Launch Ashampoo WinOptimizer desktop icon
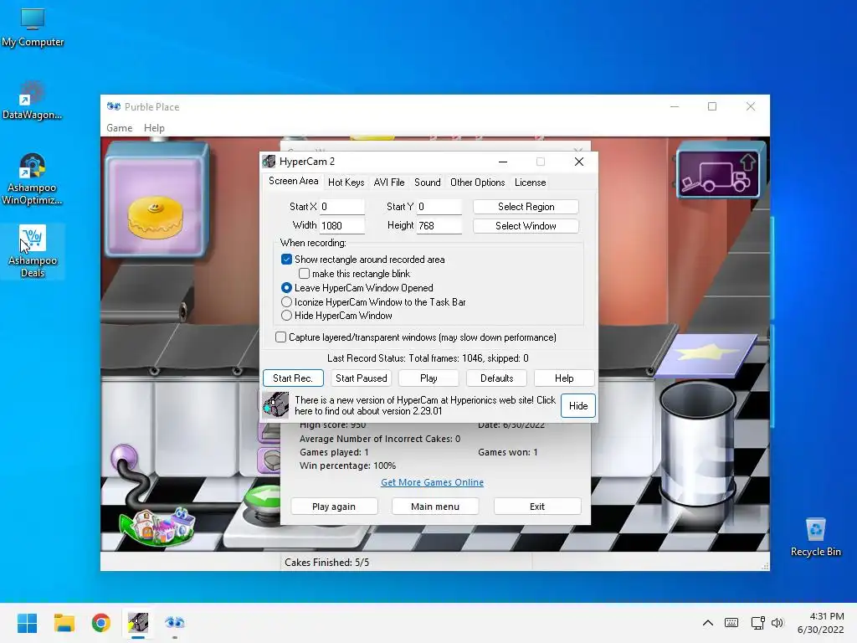 (x=33, y=179)
